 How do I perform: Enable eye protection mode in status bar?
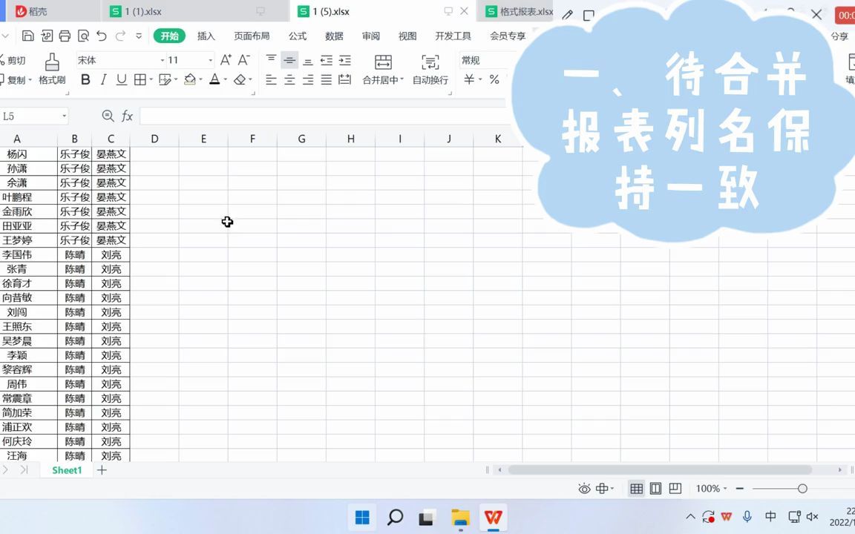(x=583, y=488)
